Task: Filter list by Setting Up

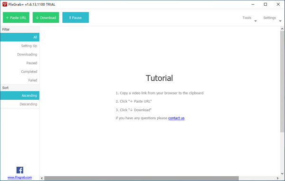Action: 20,46
